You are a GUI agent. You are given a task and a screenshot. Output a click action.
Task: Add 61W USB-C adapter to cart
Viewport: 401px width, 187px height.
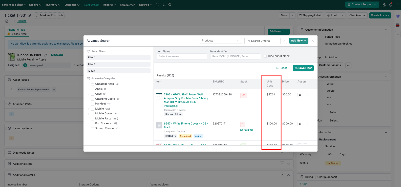click(x=300, y=95)
